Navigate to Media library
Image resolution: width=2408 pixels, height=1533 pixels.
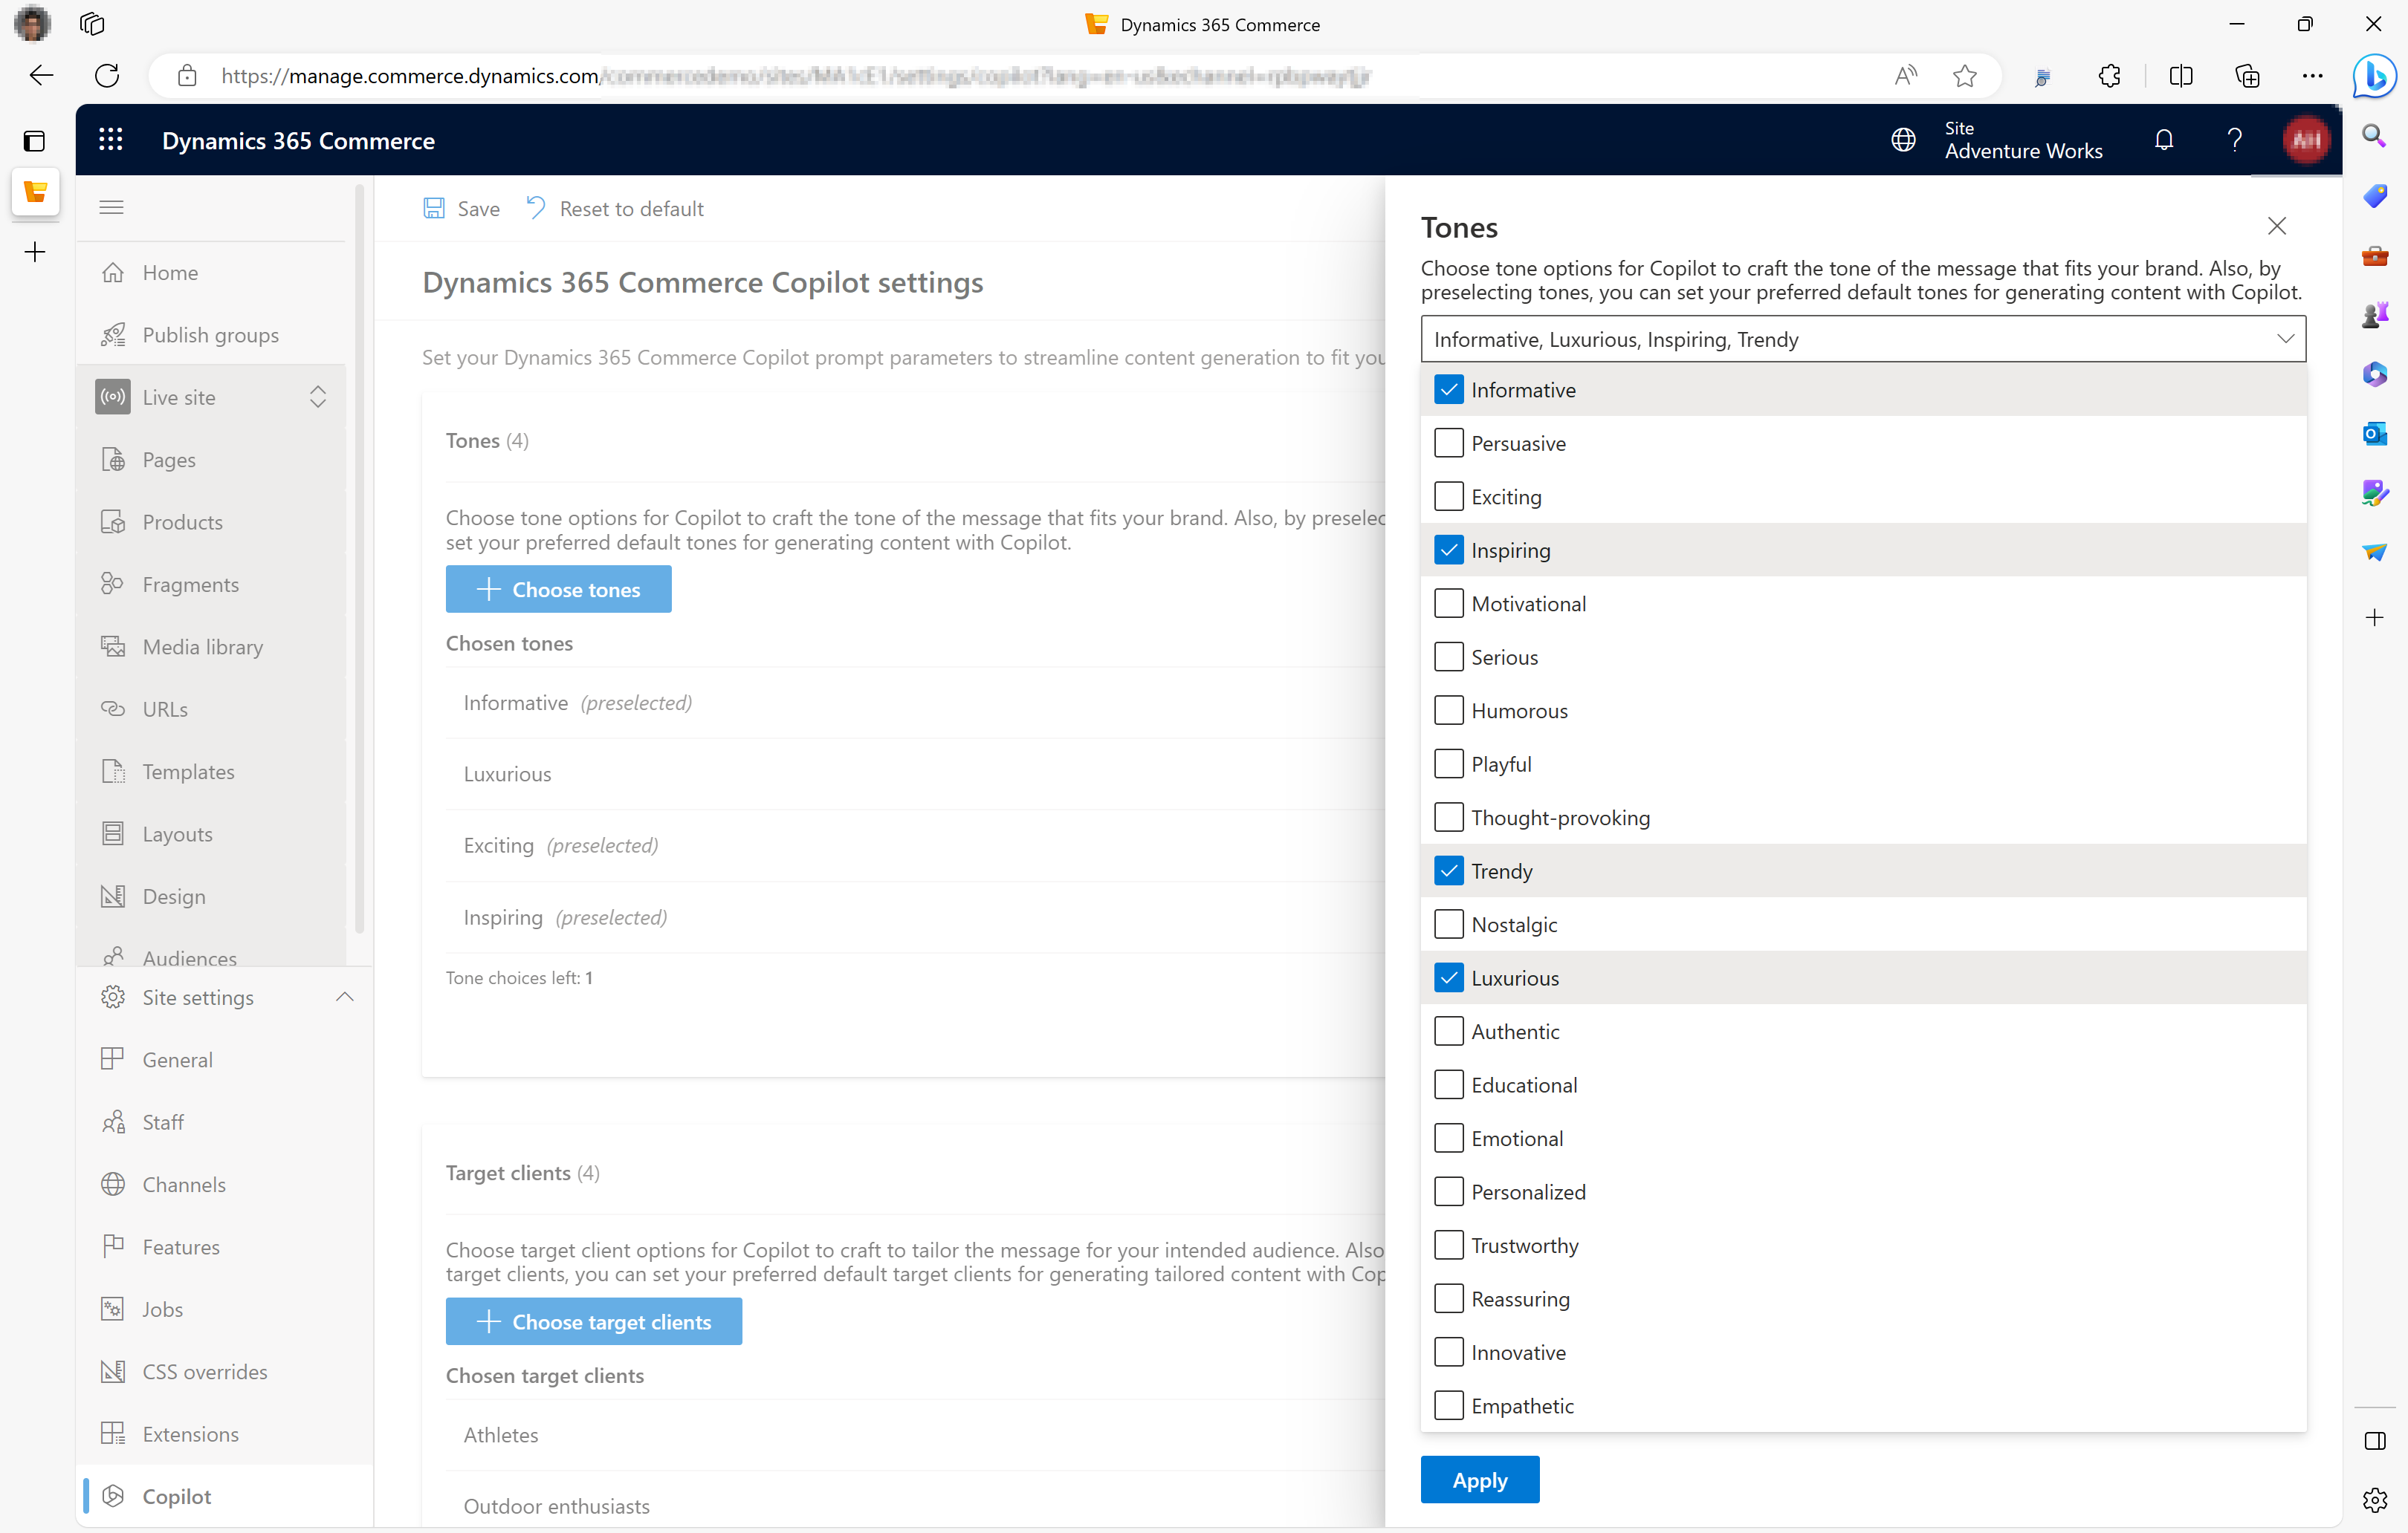[x=204, y=645]
